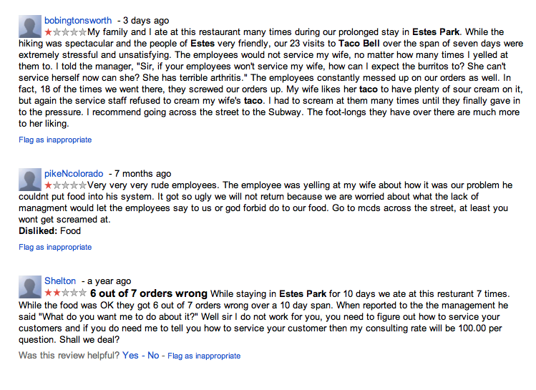Flag pikeNcolorado's review as inappropriate

pyautogui.click(x=55, y=247)
